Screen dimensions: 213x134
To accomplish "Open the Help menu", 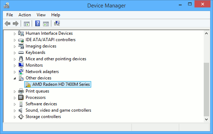I will 56,15.
